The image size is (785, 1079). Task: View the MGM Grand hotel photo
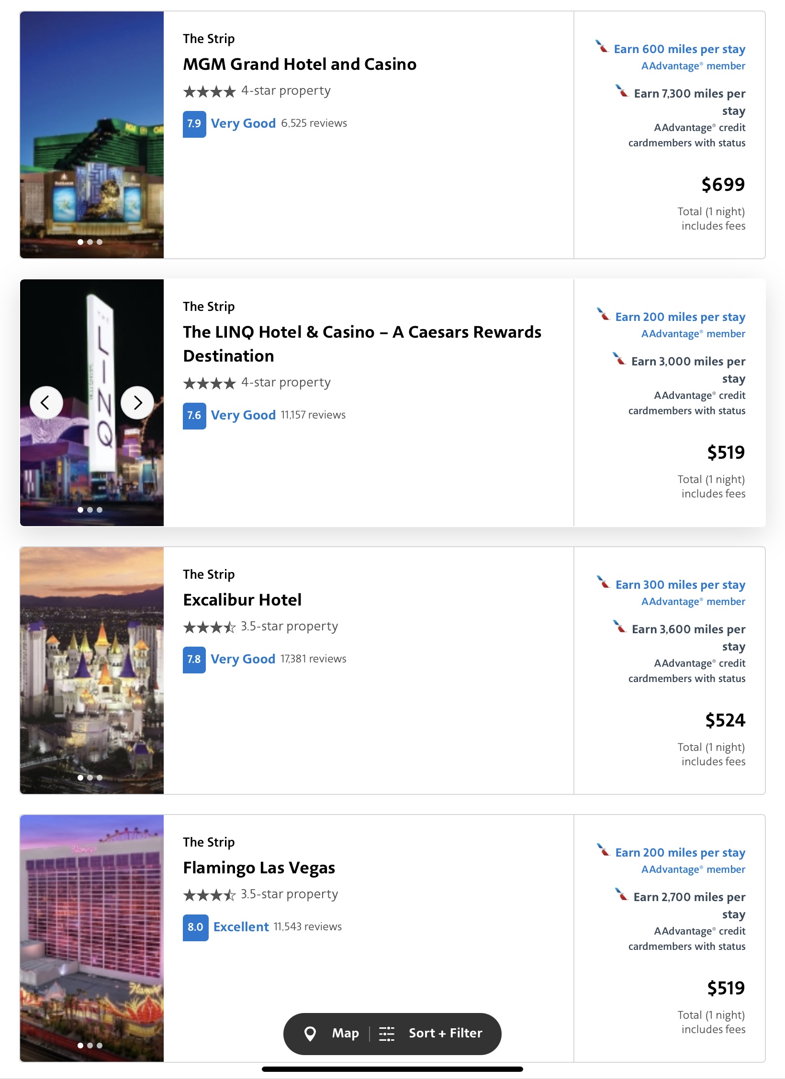coord(92,135)
